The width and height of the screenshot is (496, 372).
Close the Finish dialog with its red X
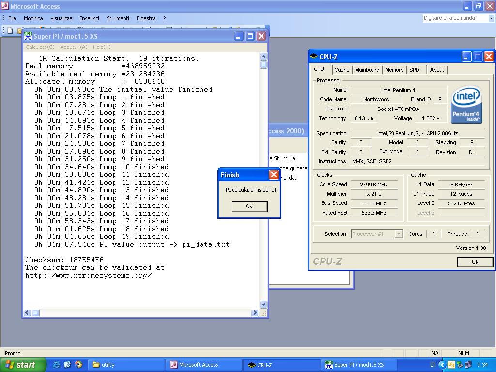pyautogui.click(x=274, y=174)
